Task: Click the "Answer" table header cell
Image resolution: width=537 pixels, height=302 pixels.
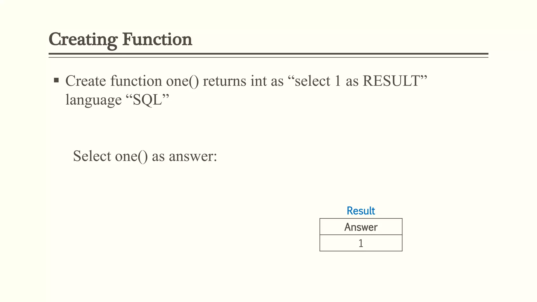Action: pos(361,227)
